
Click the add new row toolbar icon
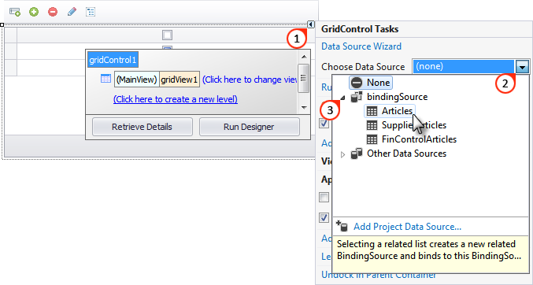(x=15, y=12)
